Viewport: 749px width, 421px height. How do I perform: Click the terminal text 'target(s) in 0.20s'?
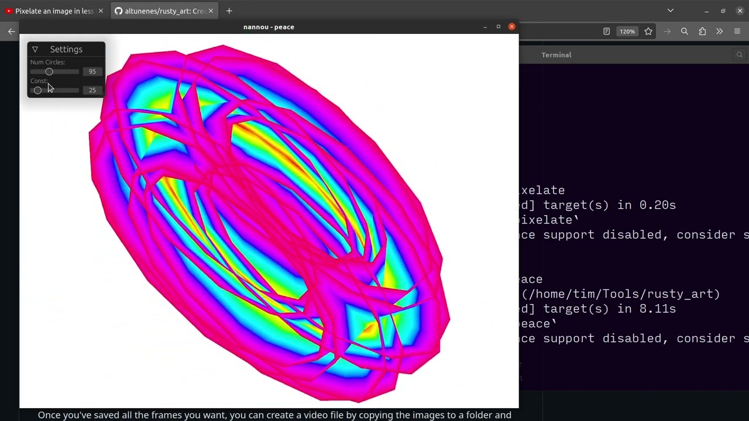click(610, 205)
